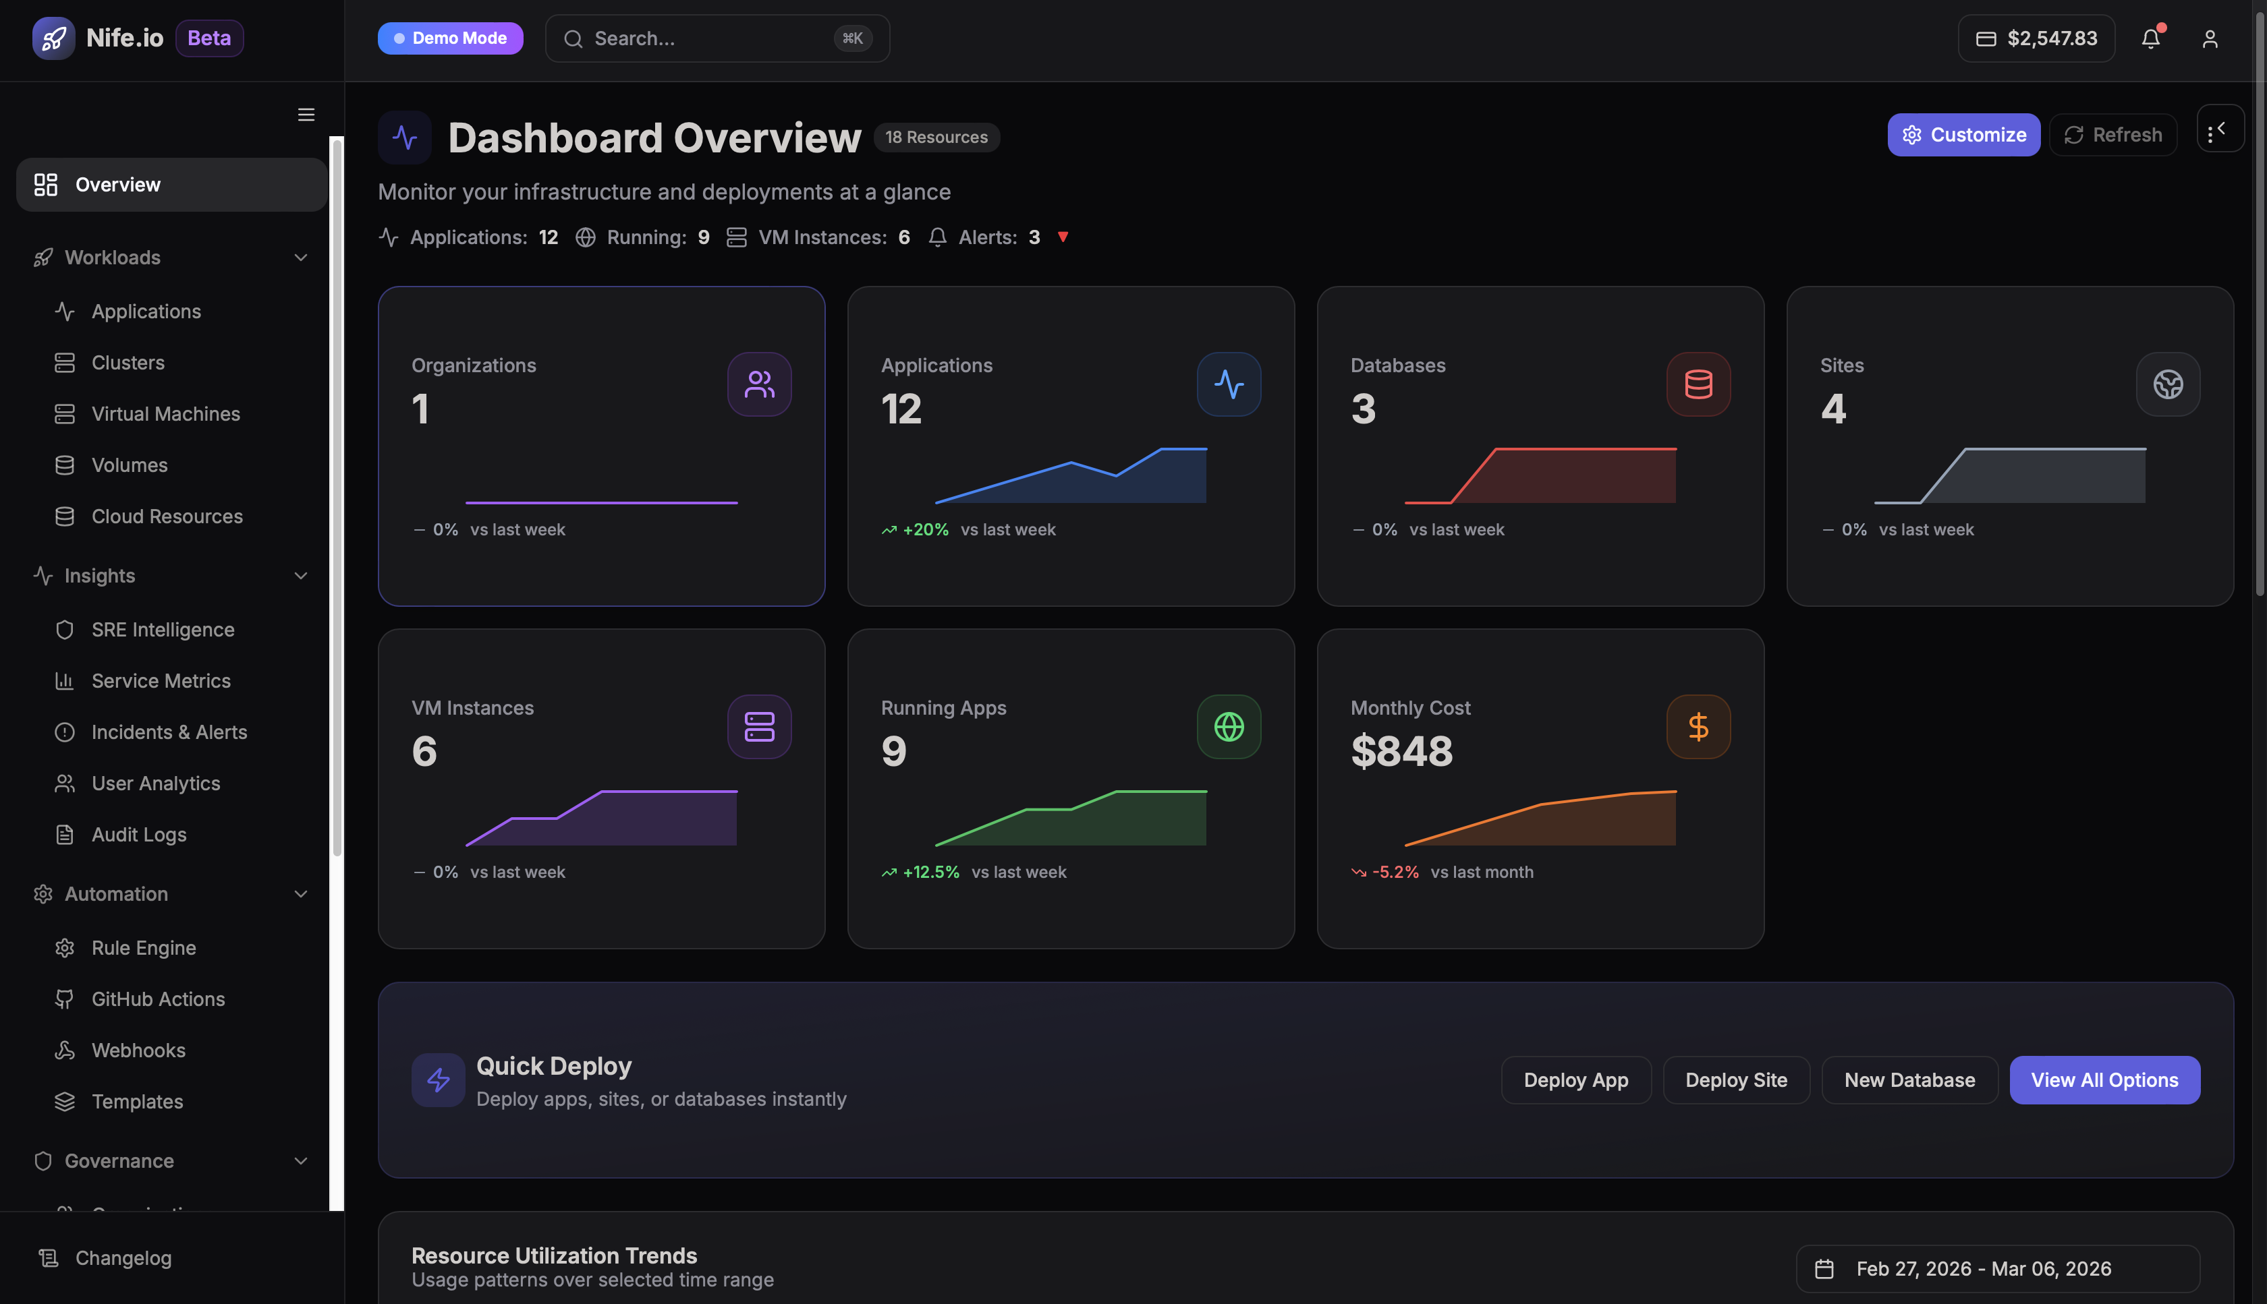The height and width of the screenshot is (1304, 2267).
Task: Open Virtual Machines from sidebar
Action: coord(165,413)
